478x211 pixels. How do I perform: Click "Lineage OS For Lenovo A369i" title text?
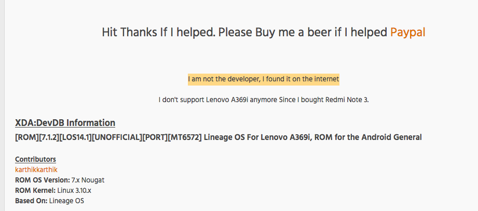(x=258, y=137)
